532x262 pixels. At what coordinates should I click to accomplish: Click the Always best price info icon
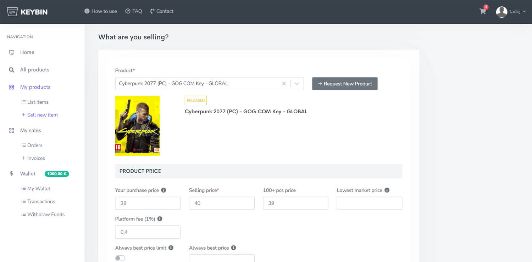pos(233,248)
